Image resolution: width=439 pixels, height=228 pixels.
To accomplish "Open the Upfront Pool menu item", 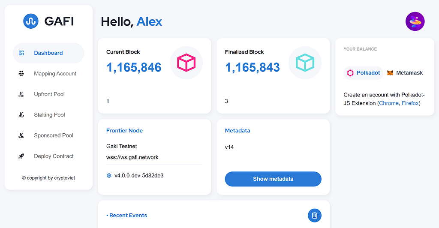I will coord(49,94).
